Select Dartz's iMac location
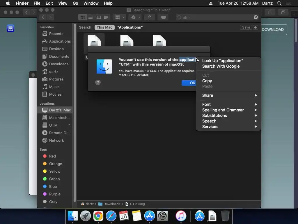The width and height of the screenshot is (298, 224). point(55,110)
